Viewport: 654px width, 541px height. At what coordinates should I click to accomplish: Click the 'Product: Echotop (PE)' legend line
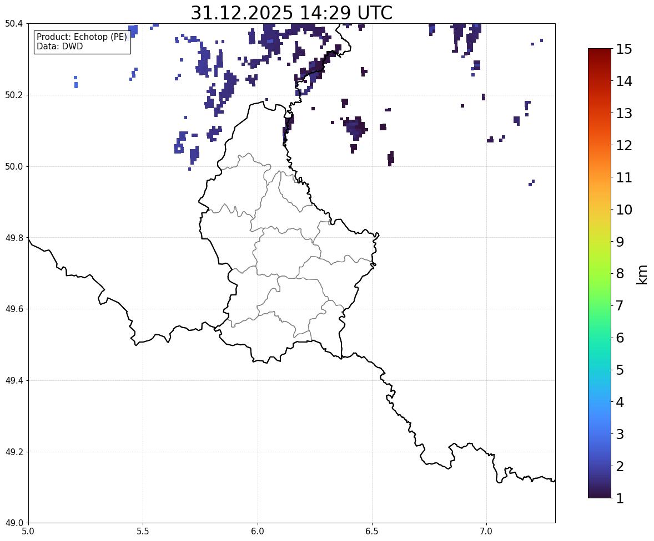tap(82, 37)
